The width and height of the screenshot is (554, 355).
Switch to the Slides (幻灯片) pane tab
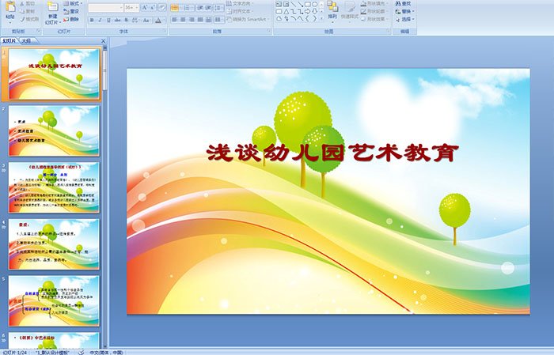pyautogui.click(x=9, y=41)
